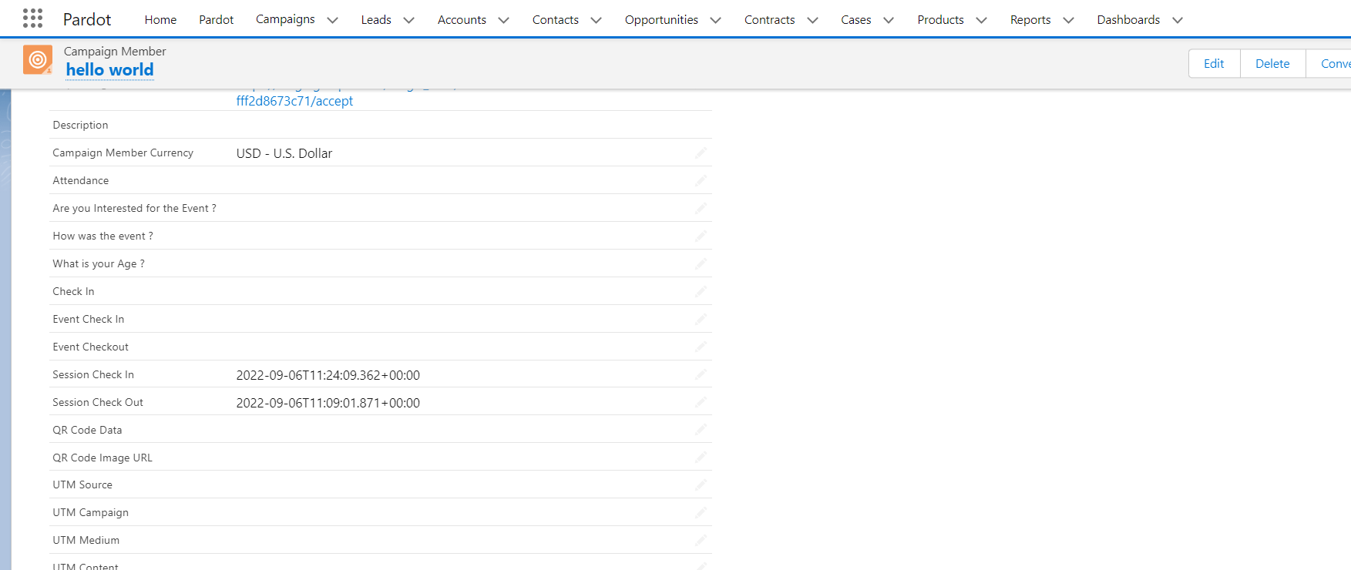Edit the What is your Age field
Viewport: 1351px width, 570px height.
coord(700,264)
